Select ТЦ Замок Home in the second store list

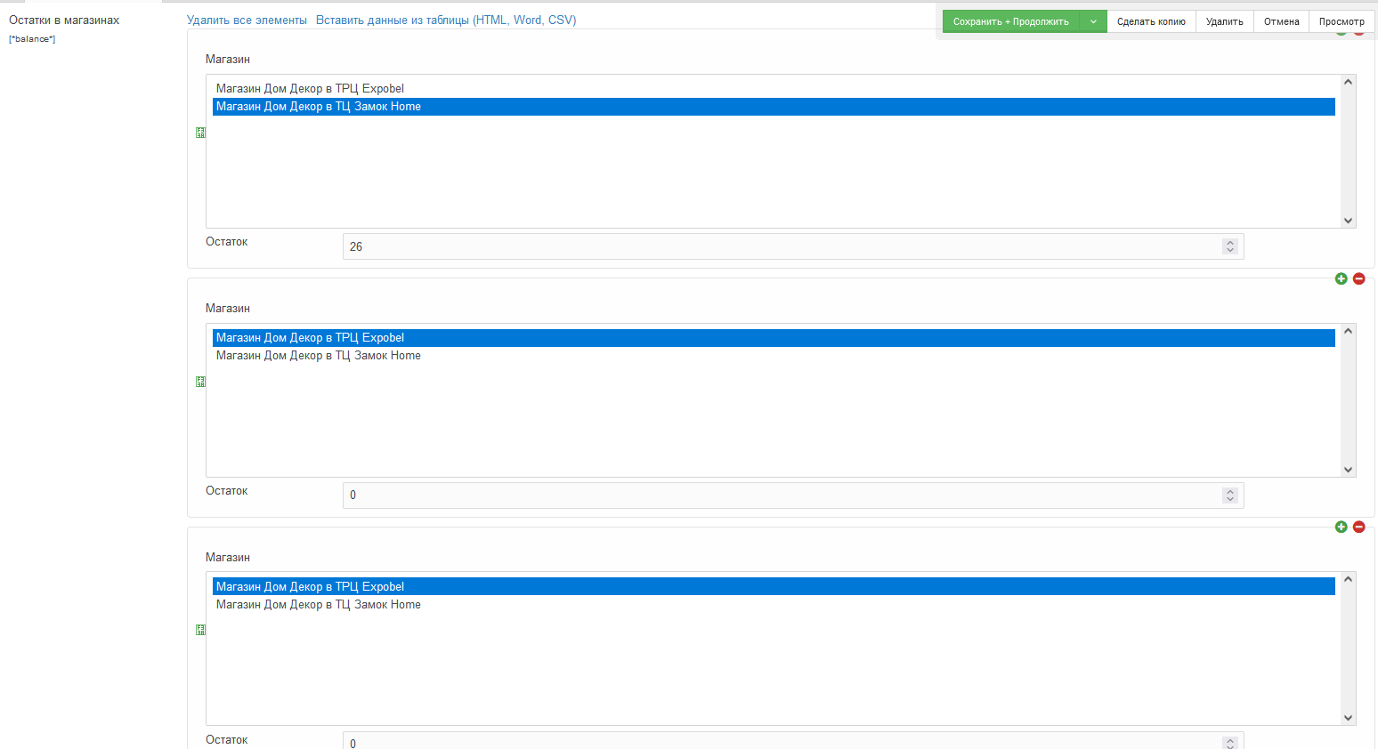click(774, 356)
